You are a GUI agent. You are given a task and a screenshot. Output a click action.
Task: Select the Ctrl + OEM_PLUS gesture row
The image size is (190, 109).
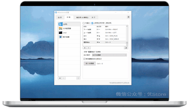104,36
